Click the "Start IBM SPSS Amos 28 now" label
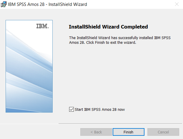The image size is (183, 139). coord(100,110)
